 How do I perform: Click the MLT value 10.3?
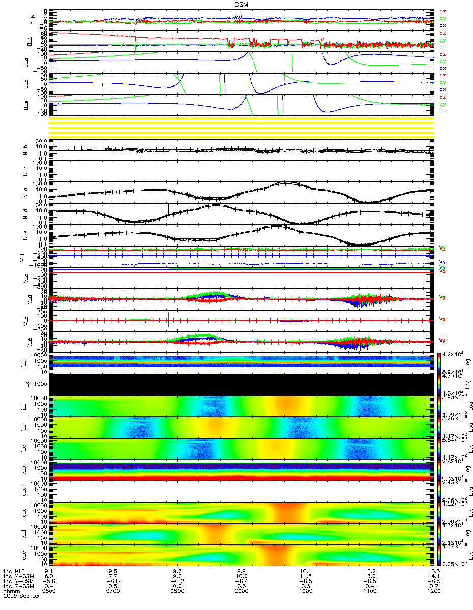(x=433, y=572)
